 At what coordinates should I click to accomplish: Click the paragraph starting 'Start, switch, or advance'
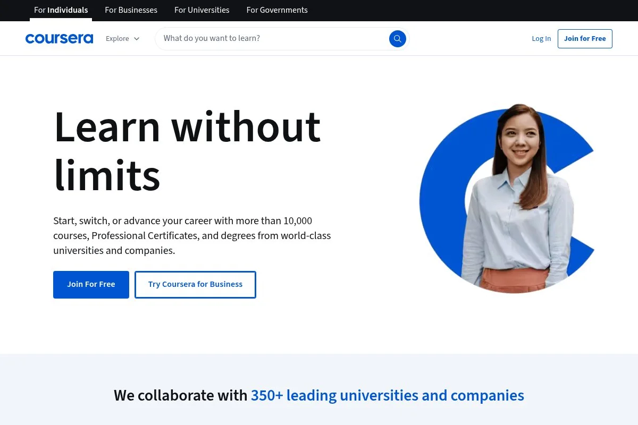pos(192,235)
